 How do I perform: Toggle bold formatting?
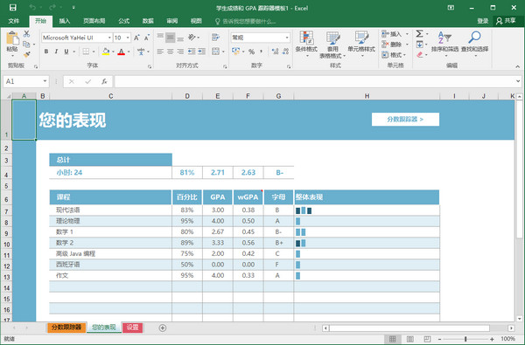click(x=46, y=52)
